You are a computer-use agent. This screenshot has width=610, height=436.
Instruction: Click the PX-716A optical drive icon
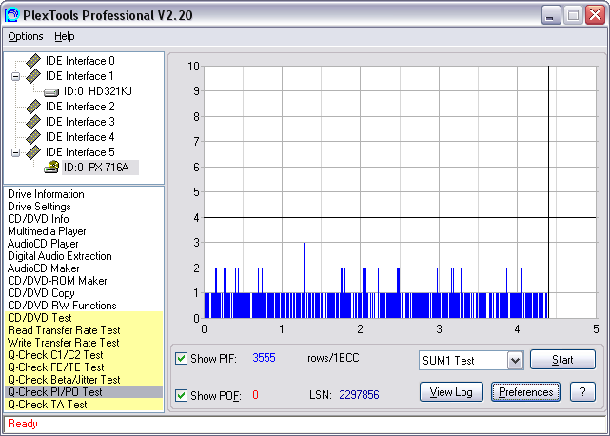pyautogui.click(x=51, y=167)
